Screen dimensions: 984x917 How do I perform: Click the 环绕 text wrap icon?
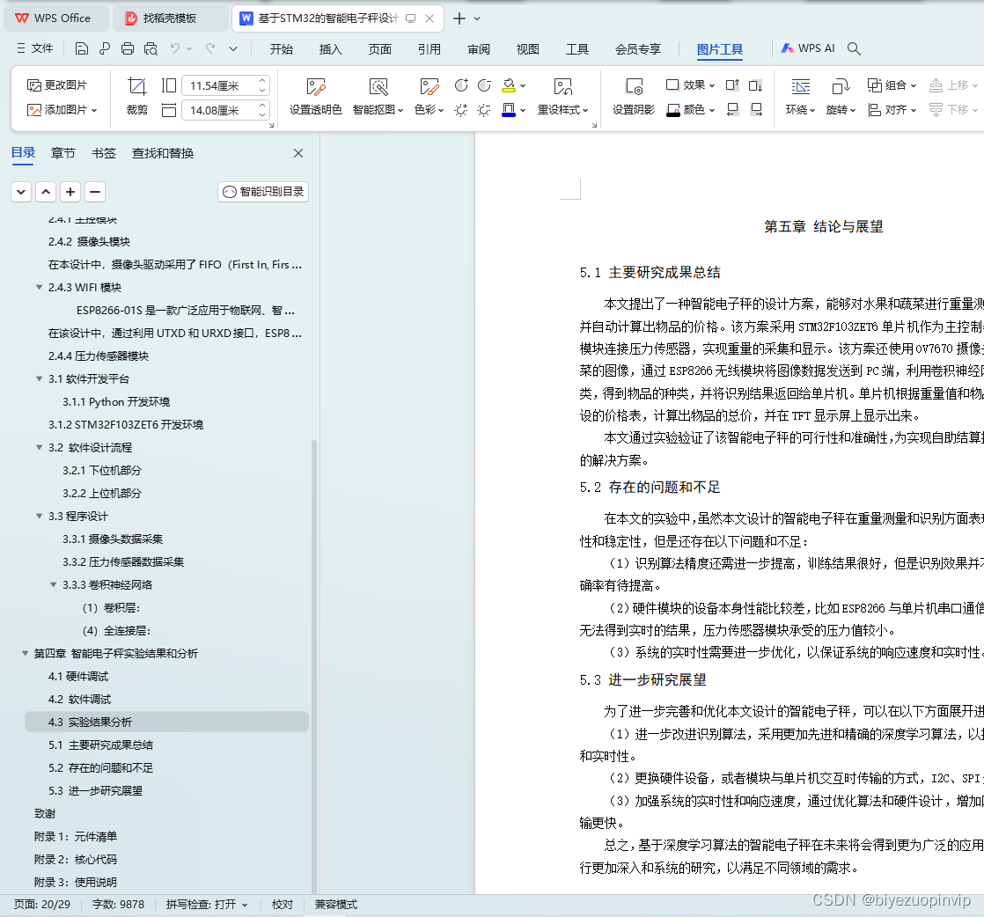point(800,86)
